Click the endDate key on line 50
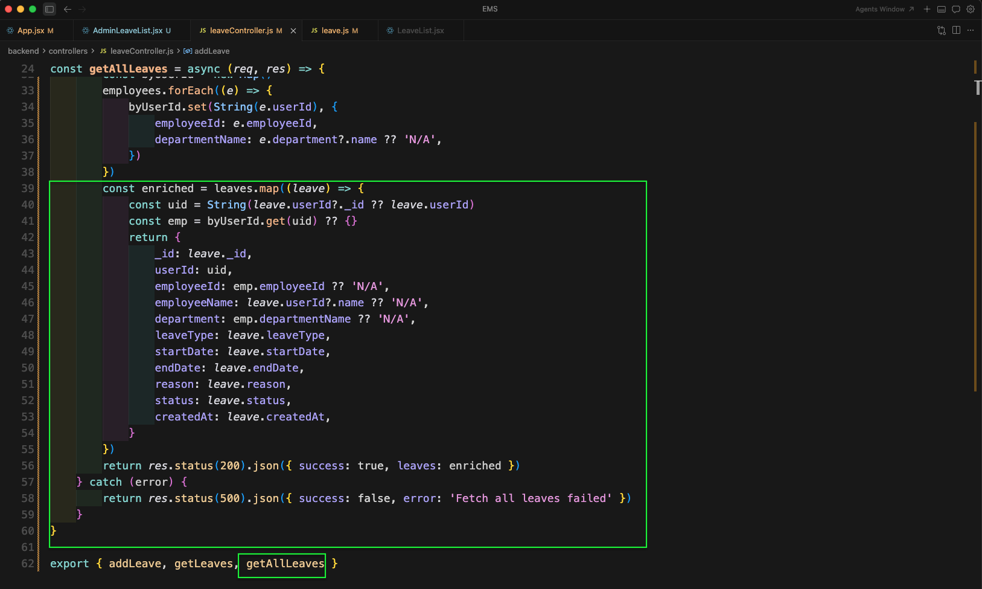This screenshot has width=982, height=589. [x=177, y=368]
